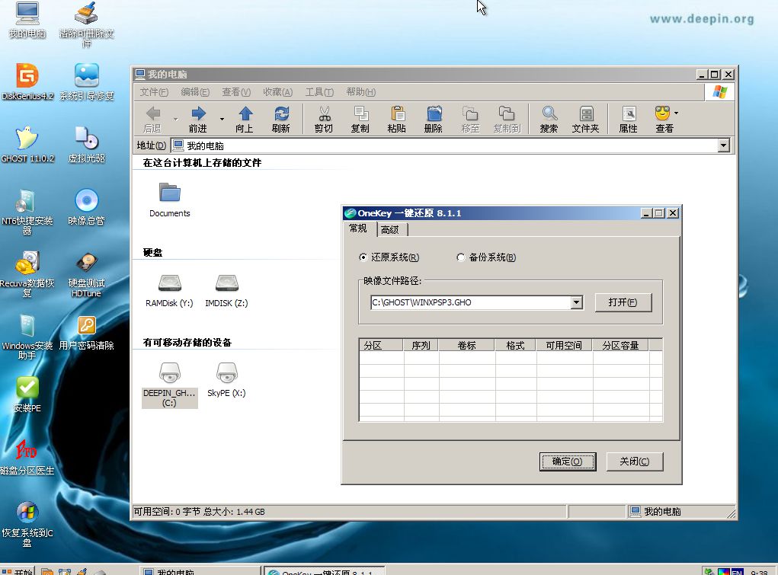Open 工具(T) menu
The image size is (778, 575).
[319, 92]
